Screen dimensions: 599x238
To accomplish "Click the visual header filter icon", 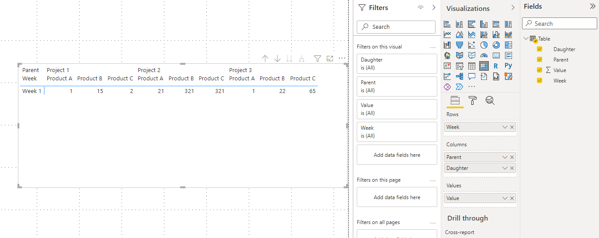I will point(318,58).
